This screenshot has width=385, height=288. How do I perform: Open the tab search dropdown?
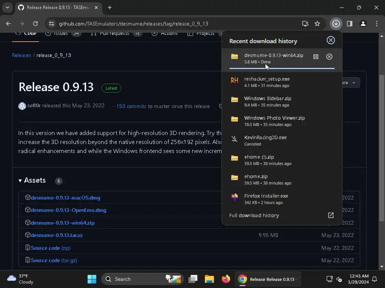tap(8, 7)
